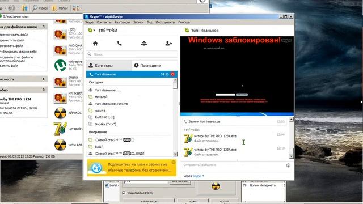
Task: Toggle 'Упаковать UPX'ом' checkbox
Action: (124, 193)
